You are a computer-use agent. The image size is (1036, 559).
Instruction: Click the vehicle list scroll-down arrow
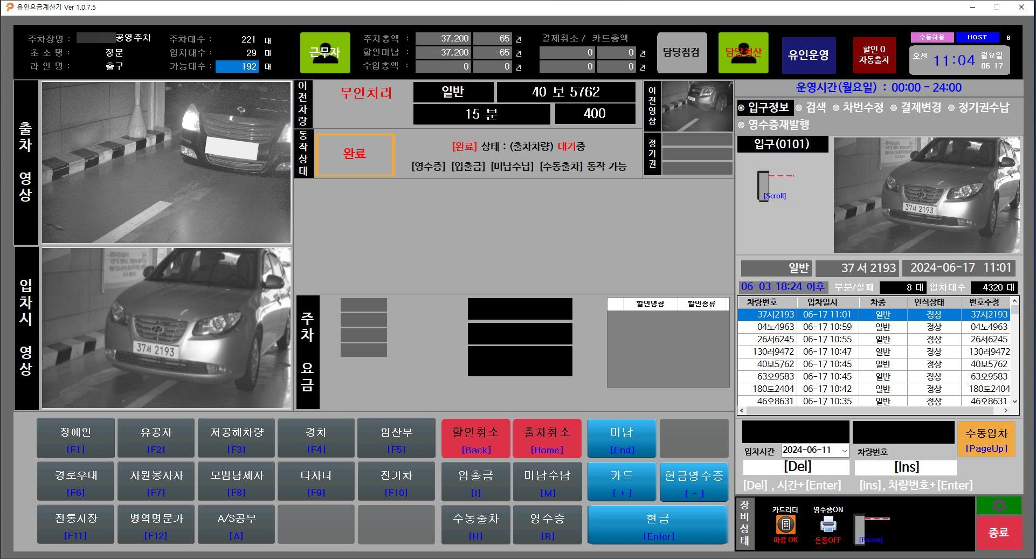click(1014, 402)
